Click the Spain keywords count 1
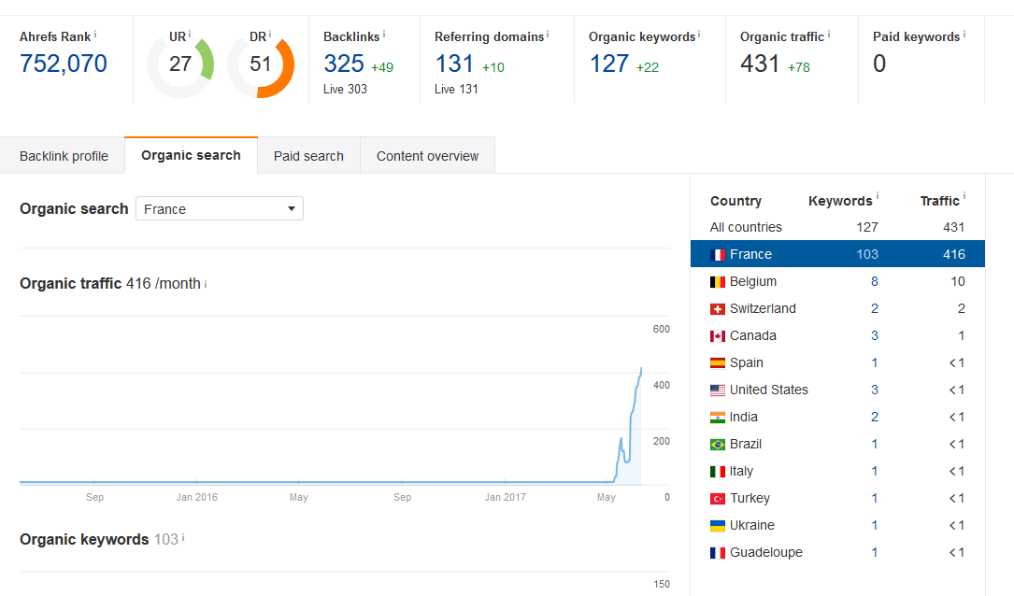Image resolution: width=1014 pixels, height=596 pixels. coord(875,363)
